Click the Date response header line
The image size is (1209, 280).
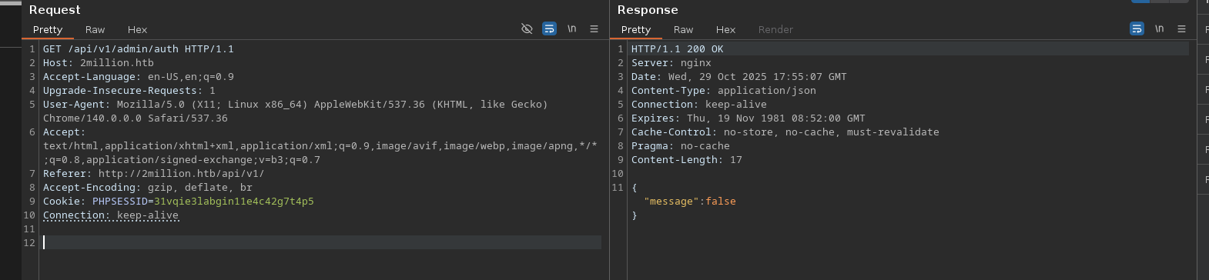tap(739, 76)
